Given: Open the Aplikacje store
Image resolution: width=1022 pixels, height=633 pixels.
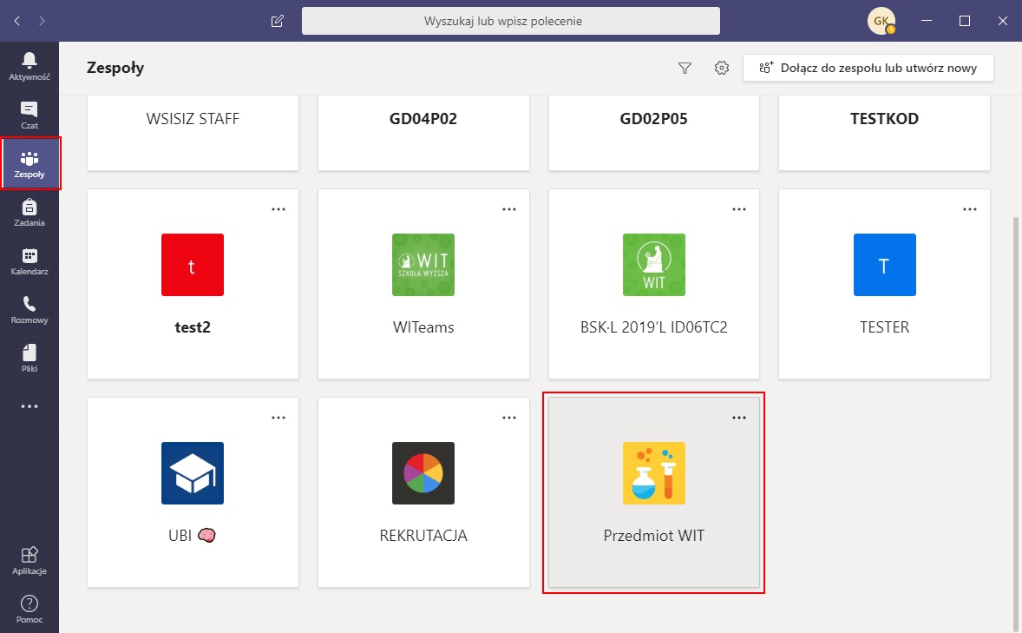Looking at the screenshot, I should tap(29, 561).
